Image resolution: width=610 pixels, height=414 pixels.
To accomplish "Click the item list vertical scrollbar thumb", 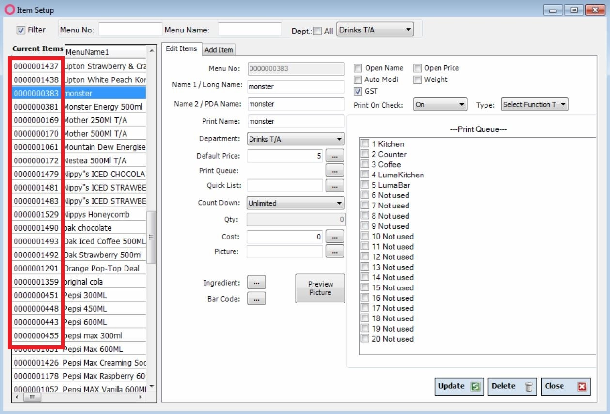I will [151, 237].
